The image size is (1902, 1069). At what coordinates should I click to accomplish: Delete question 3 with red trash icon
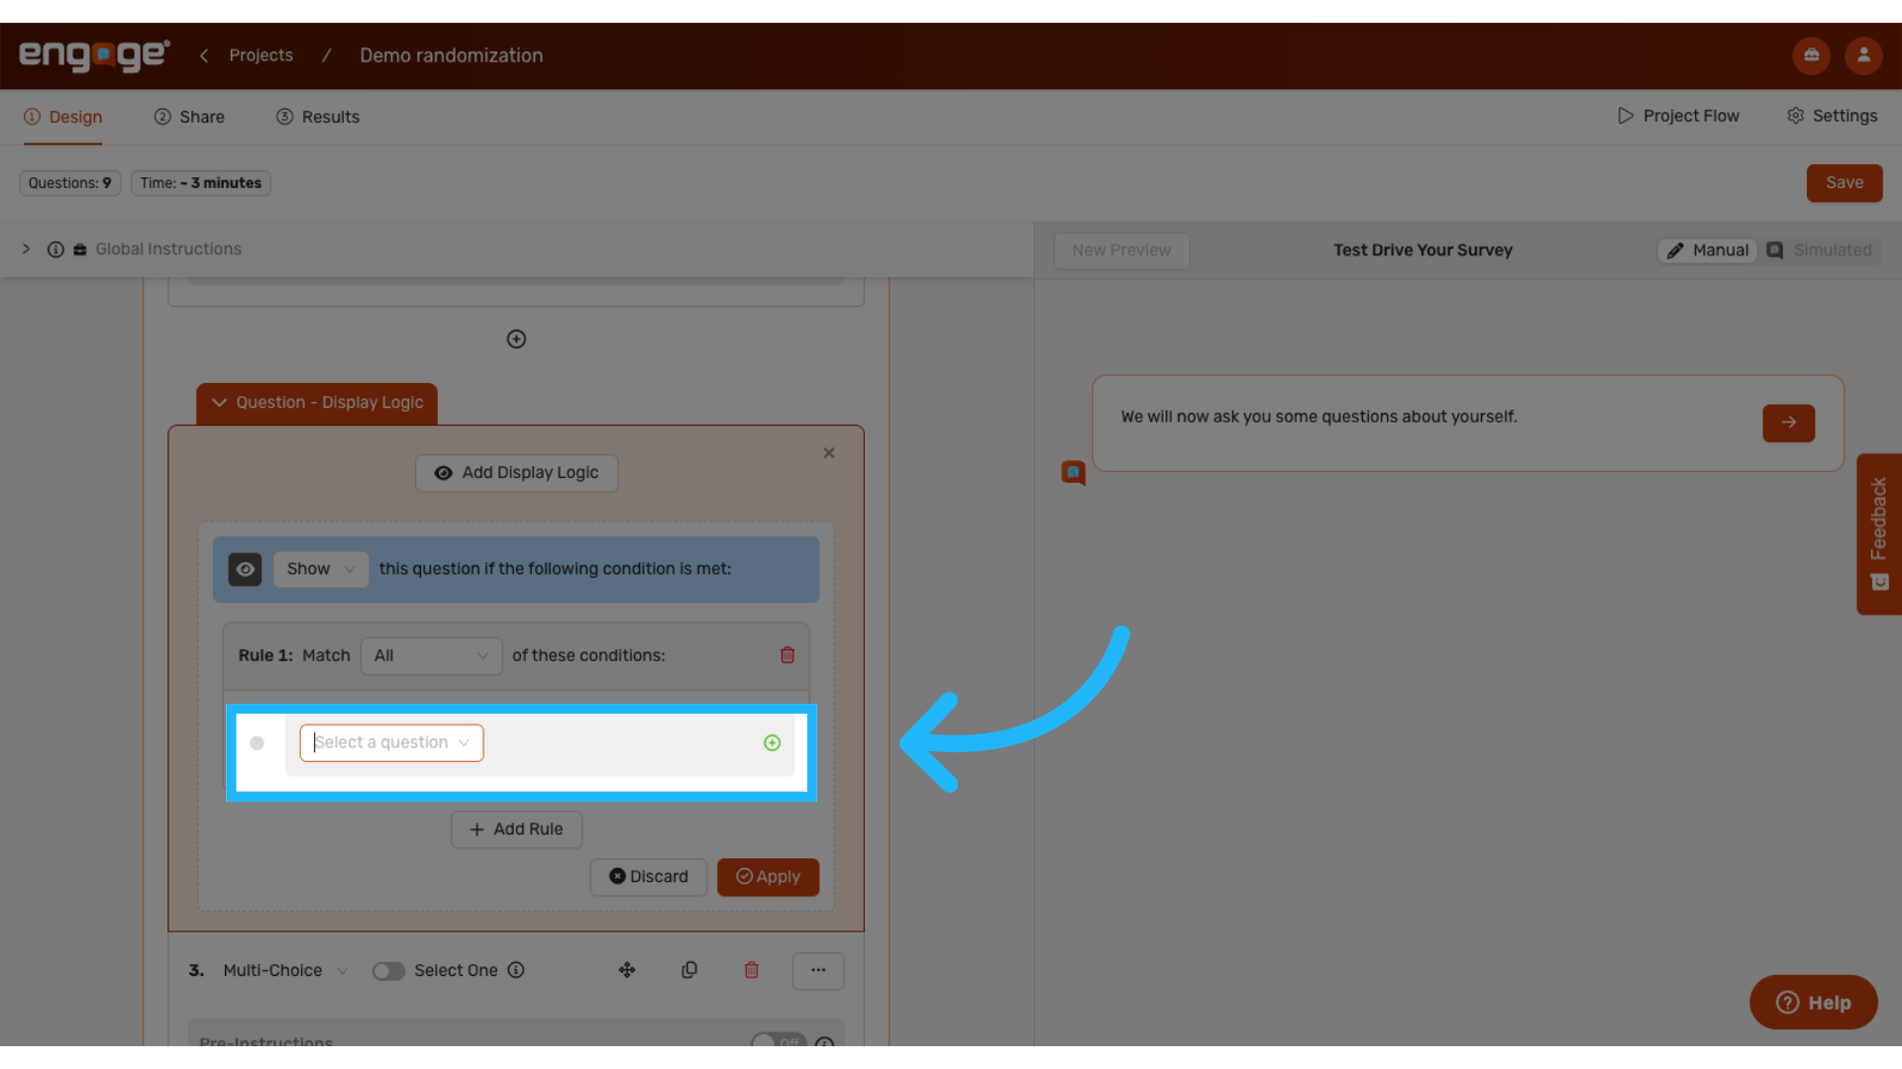[x=752, y=971]
